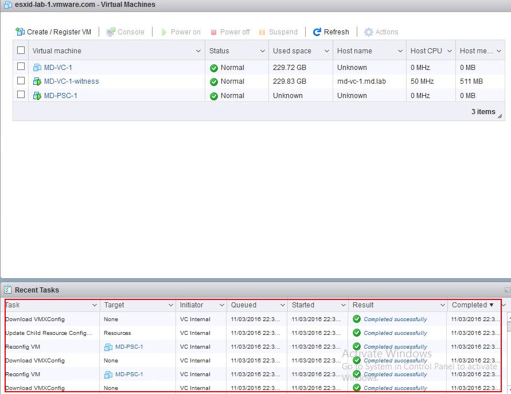Sort by the Virtual machine column header
This screenshot has width=511, height=394.
pos(57,51)
